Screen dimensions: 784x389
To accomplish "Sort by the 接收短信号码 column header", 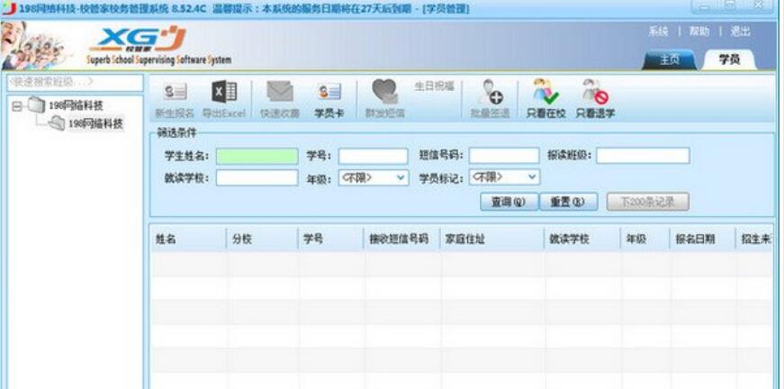I will tap(402, 239).
